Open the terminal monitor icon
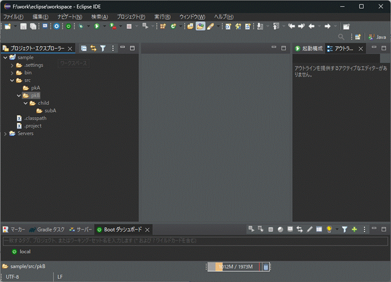The width and height of the screenshot is (391, 282). click(45, 26)
